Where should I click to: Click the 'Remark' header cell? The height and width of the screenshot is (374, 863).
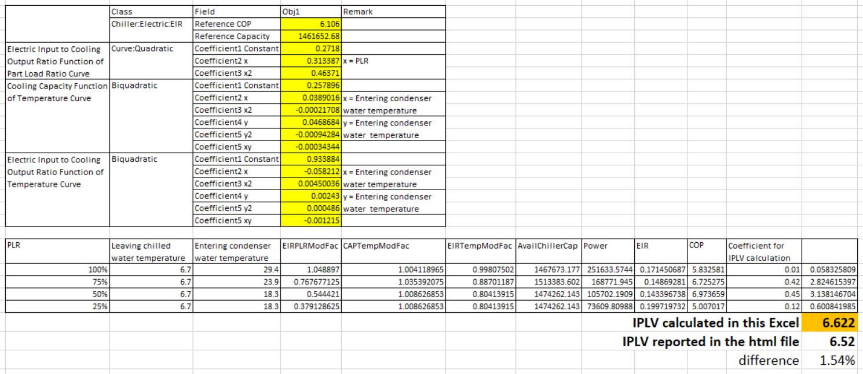tap(393, 12)
